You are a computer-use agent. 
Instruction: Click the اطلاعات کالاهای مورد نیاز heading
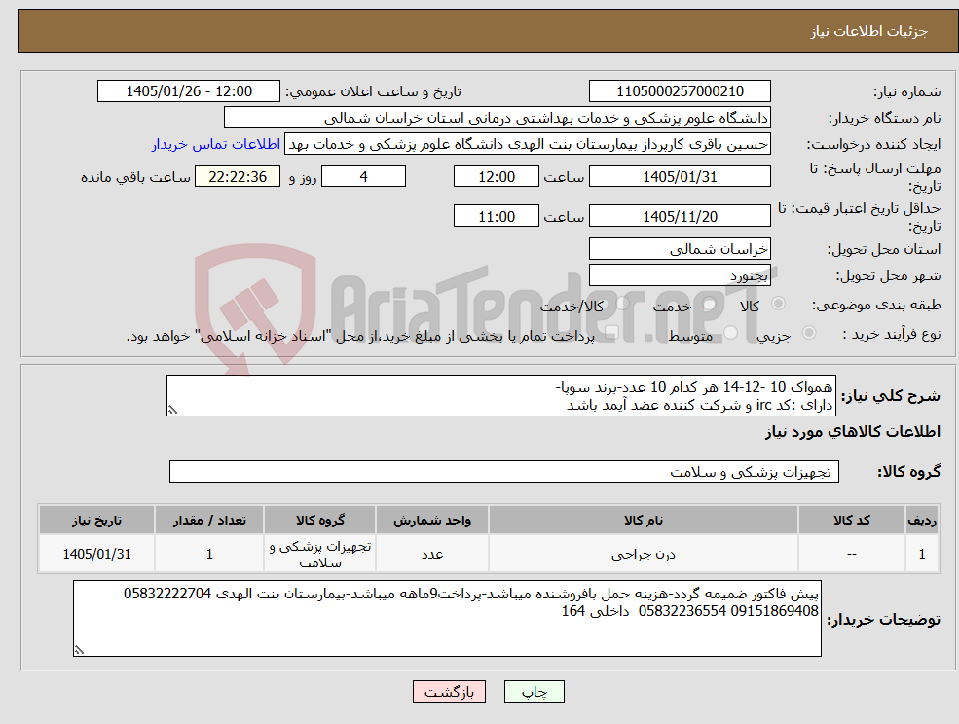pyautogui.click(x=852, y=432)
